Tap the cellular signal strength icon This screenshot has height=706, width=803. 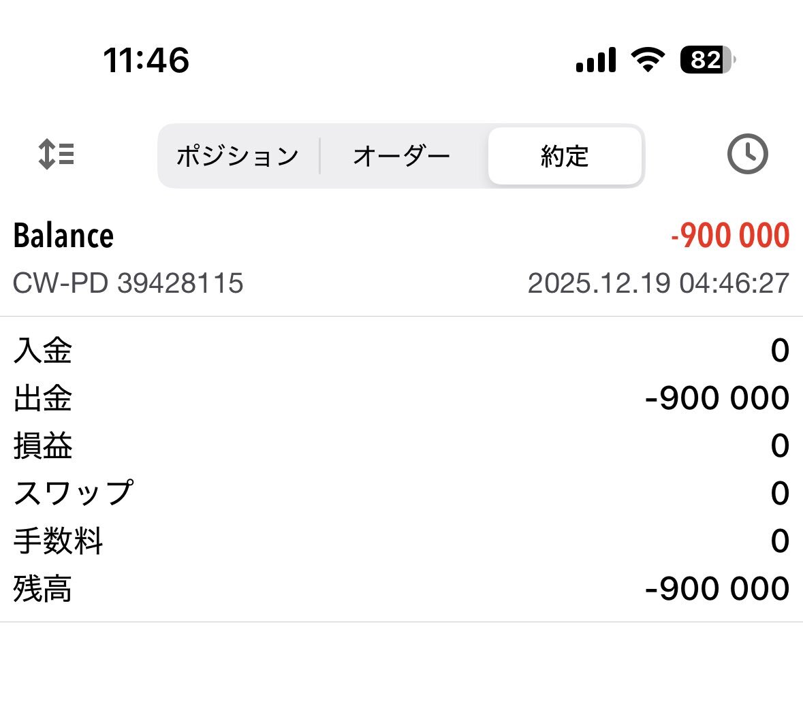[x=596, y=60]
